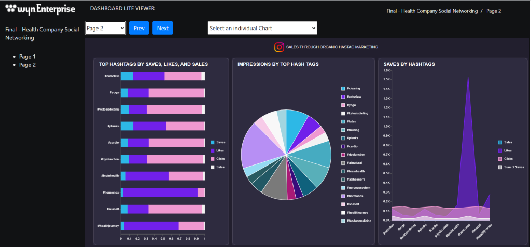Toggle Sum of Saves legend in area chart
Viewport: 531px width, 248px height.
point(513,167)
